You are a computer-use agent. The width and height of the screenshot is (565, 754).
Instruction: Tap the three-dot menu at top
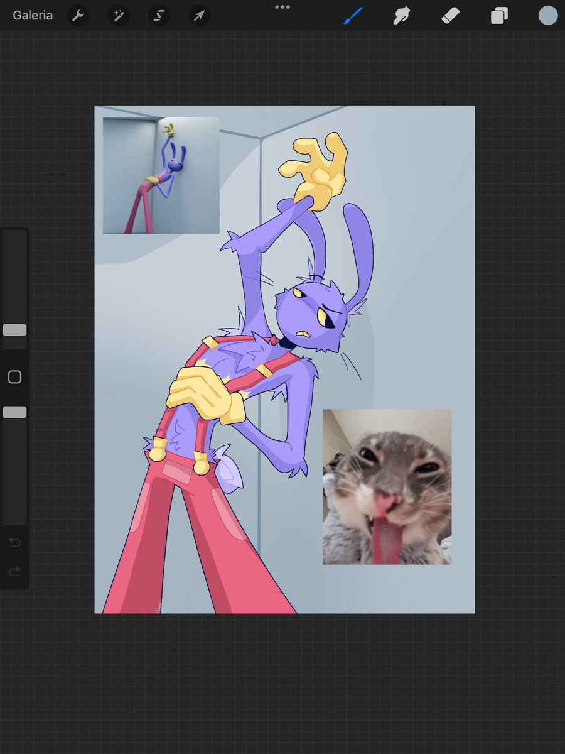[x=282, y=7]
